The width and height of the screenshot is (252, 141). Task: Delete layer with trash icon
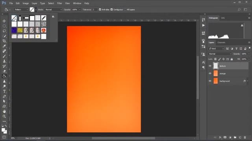tap(245, 137)
